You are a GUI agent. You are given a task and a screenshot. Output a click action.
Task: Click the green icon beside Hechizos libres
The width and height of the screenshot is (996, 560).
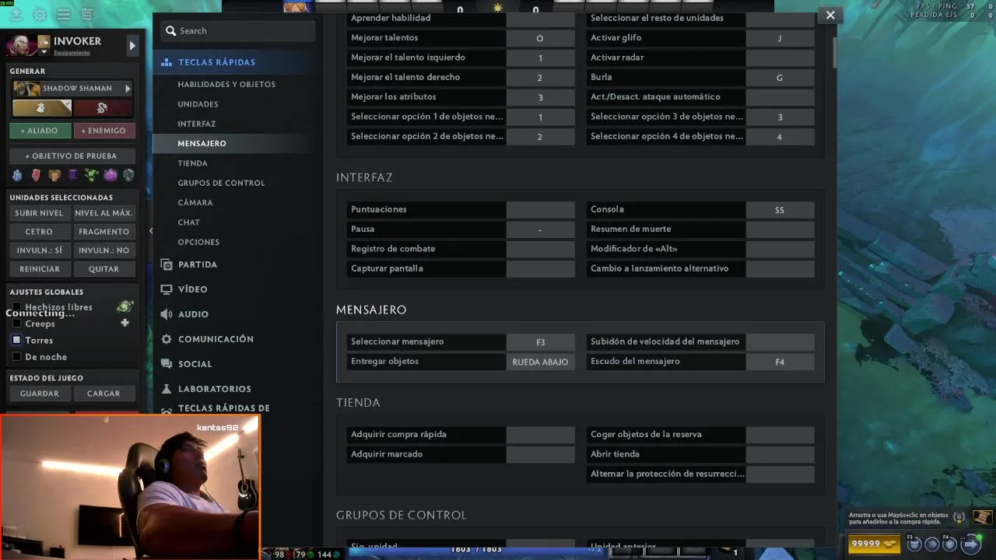(x=124, y=306)
